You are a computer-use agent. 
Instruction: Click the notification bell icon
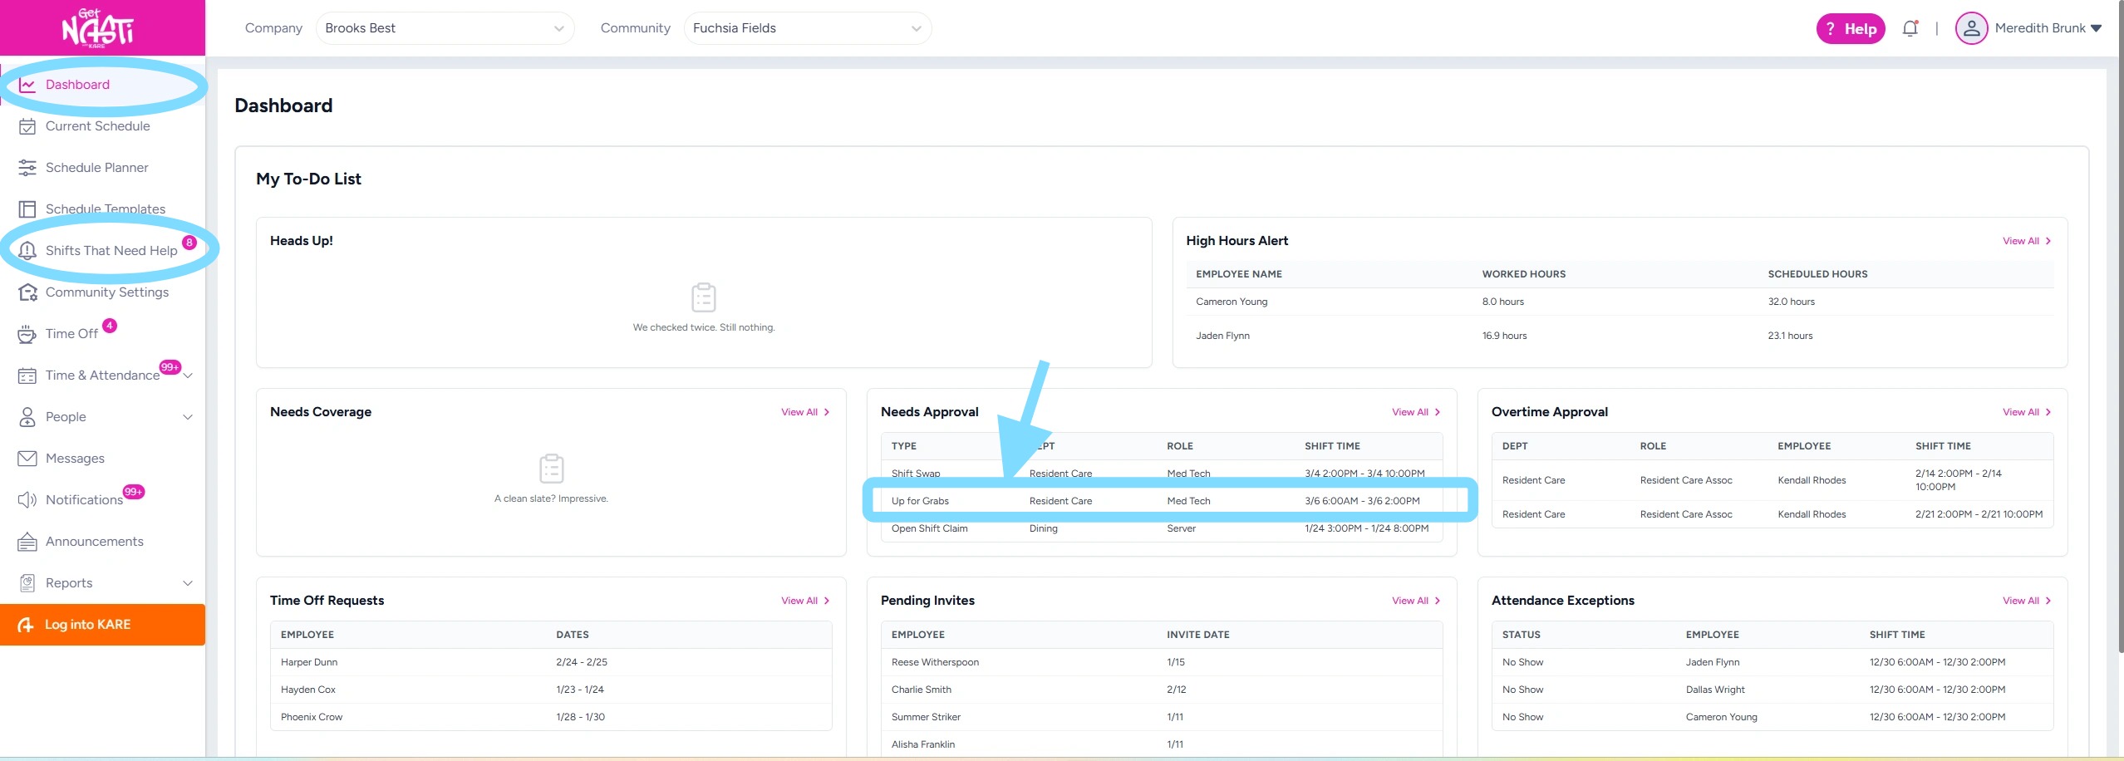click(1910, 28)
